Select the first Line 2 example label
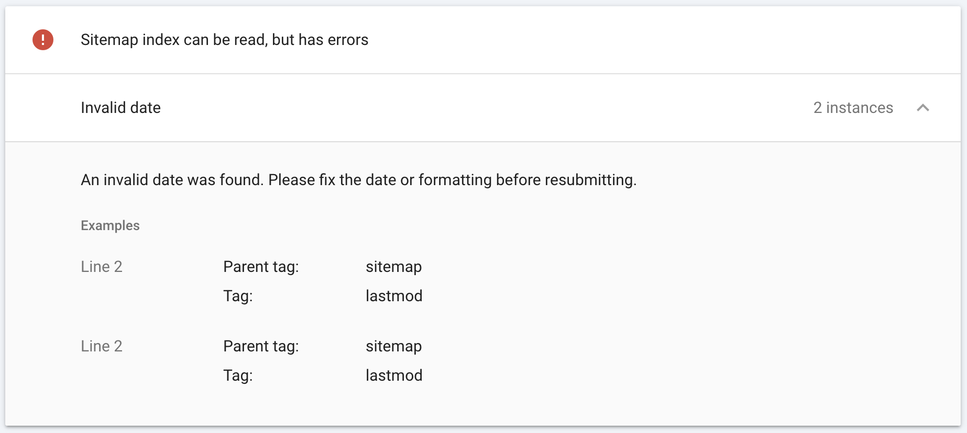The height and width of the screenshot is (433, 967). pos(102,267)
